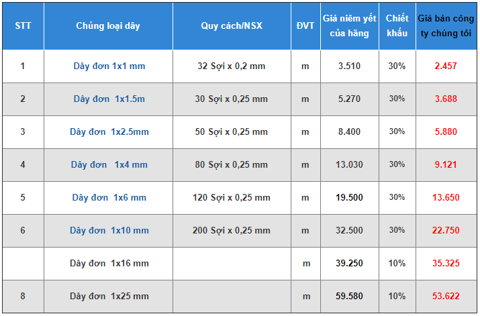Click the "Giá bán công ty chúng tôi" header
The height and width of the screenshot is (316, 480).
446,26
